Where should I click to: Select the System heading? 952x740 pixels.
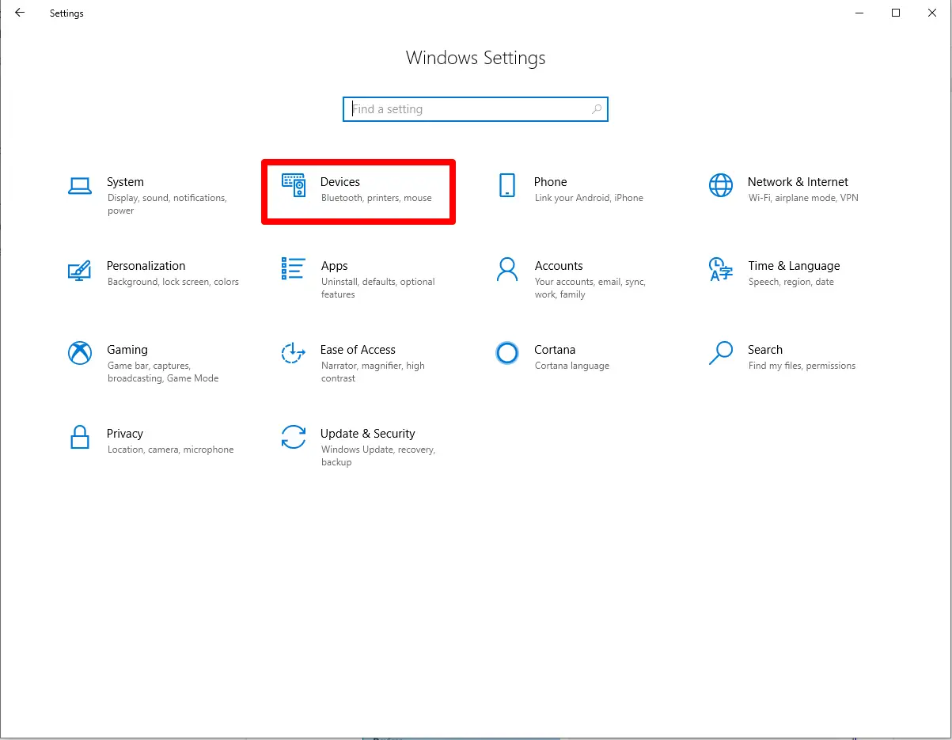coord(125,182)
